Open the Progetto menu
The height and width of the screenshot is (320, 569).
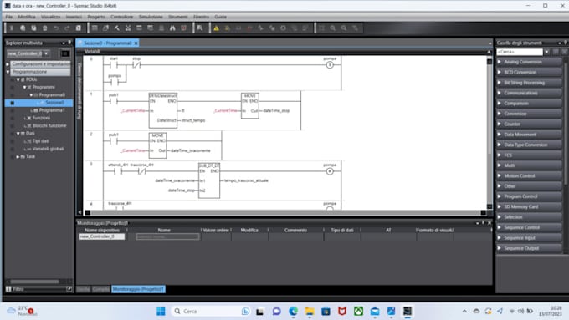[96, 17]
